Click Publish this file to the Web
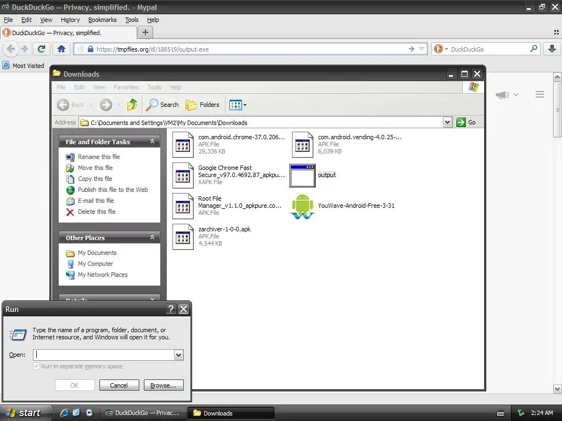562x421 pixels. pos(113,190)
